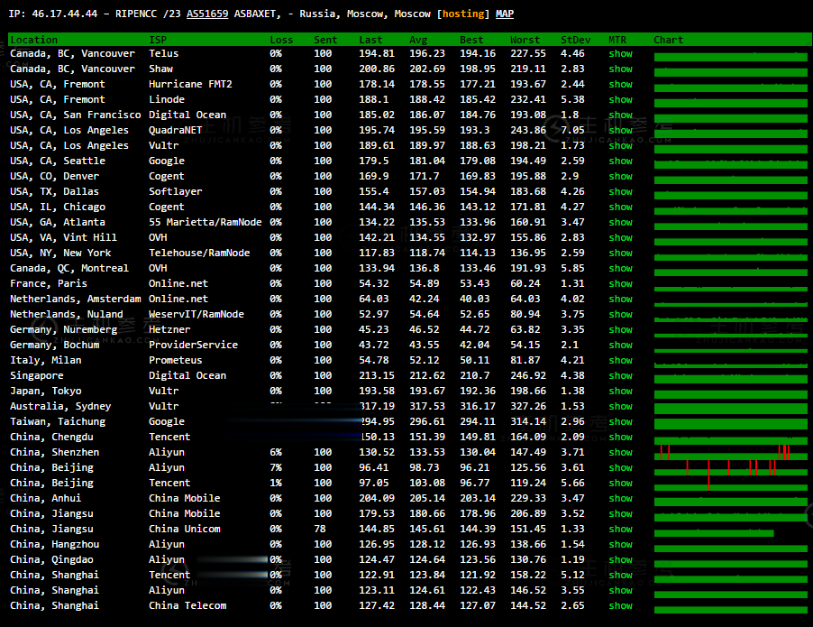
Task: Click the Best column header
Action: click(471, 40)
